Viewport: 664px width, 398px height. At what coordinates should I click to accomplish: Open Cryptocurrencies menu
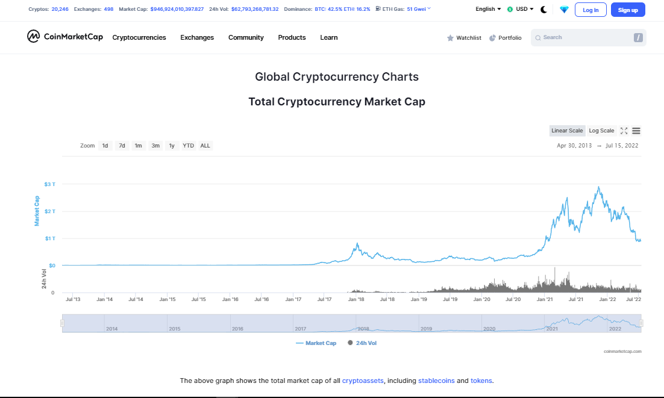pyautogui.click(x=139, y=38)
